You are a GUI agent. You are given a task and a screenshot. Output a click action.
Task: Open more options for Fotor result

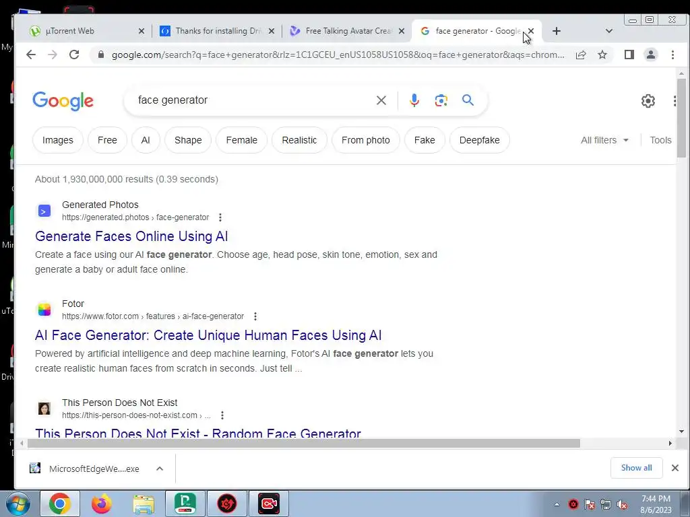pyautogui.click(x=255, y=316)
